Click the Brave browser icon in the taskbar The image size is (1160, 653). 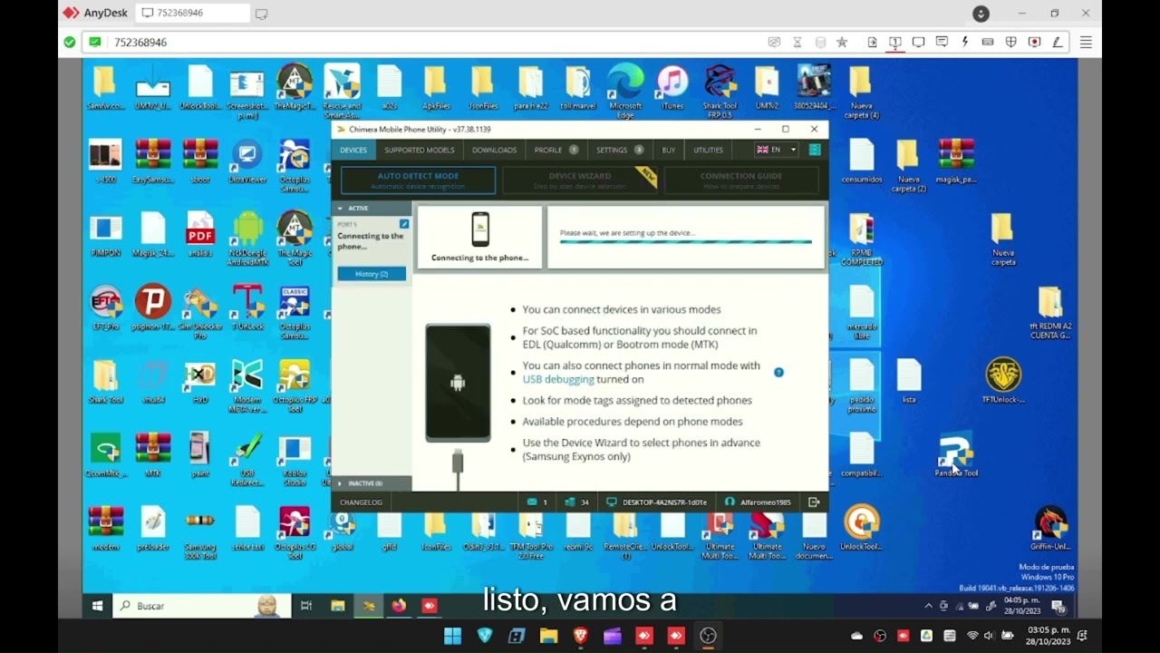pos(580,636)
